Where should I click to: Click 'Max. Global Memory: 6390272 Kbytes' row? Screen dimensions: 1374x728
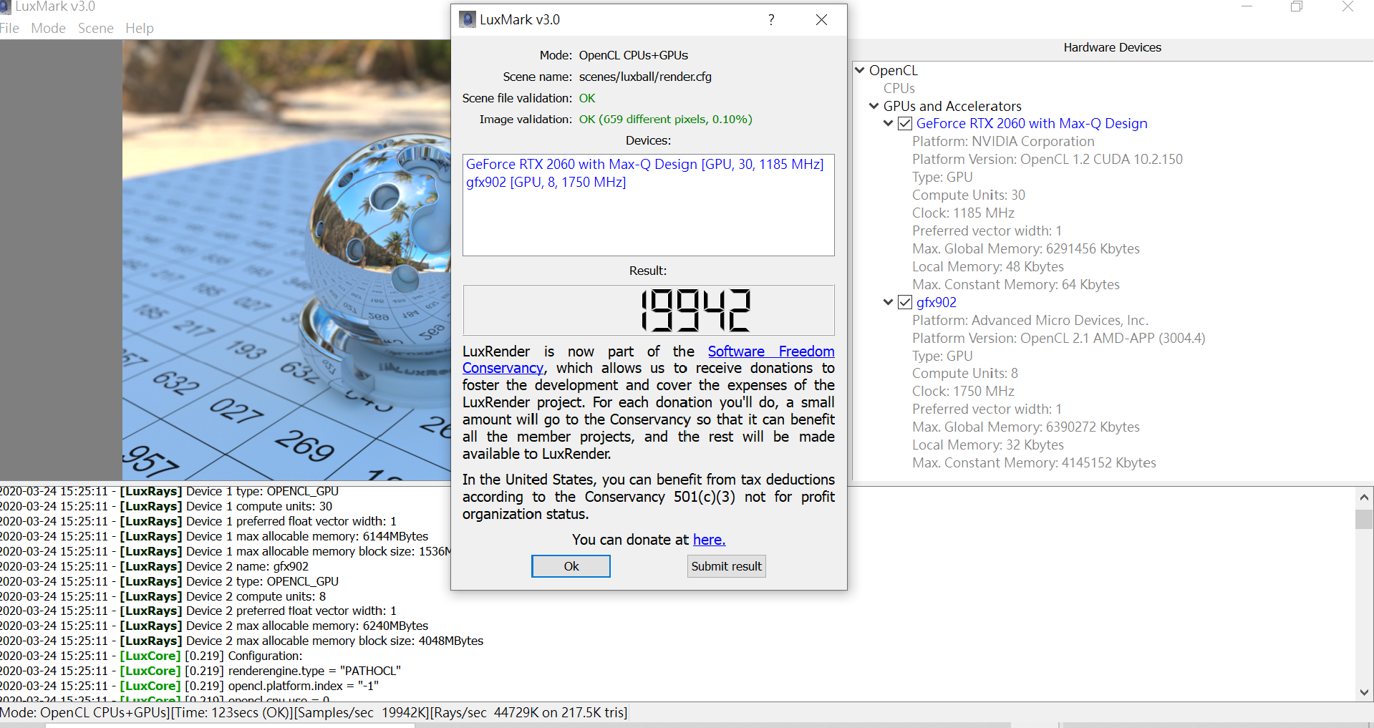(1026, 427)
